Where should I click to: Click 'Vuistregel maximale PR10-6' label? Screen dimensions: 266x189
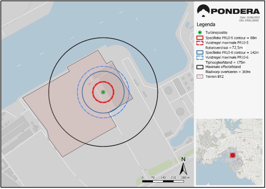pos(227,57)
